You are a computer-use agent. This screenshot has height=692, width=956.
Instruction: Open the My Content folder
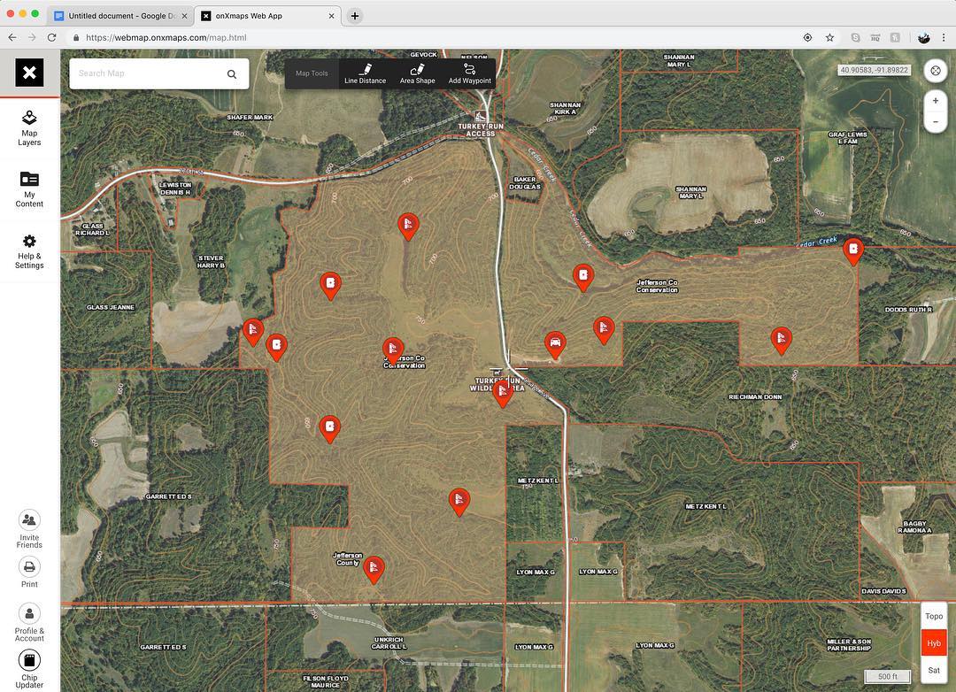click(29, 188)
